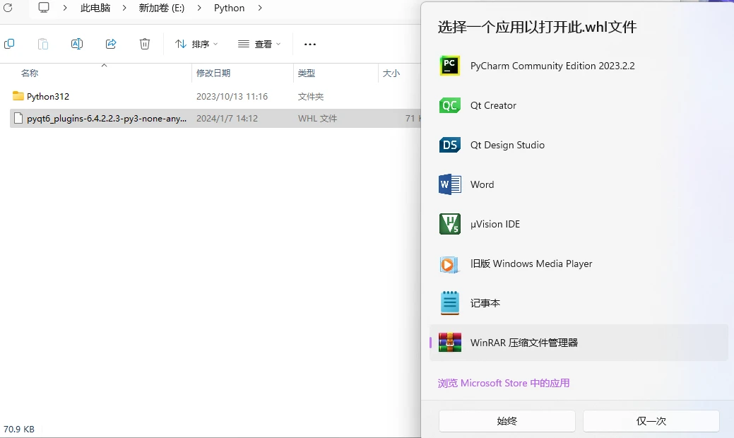
Task: Click the 记事本 notepad icon
Action: click(450, 303)
